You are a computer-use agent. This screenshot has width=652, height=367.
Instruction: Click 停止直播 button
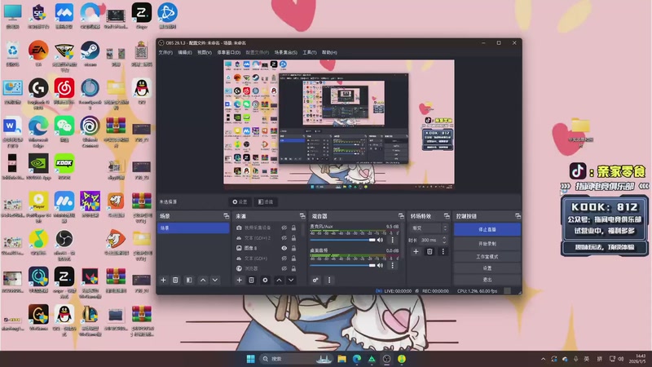coord(487,229)
